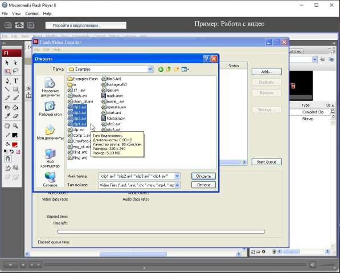Select the Subselection tool
The height and width of the screenshot is (273, 340).
point(15,63)
